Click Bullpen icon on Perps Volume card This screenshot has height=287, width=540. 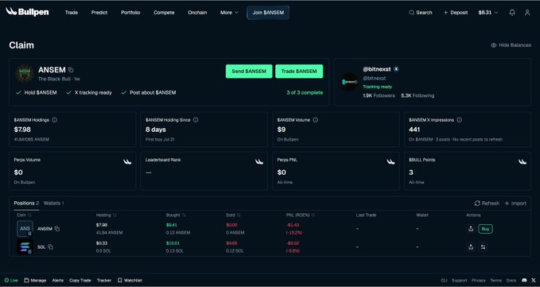(127, 161)
